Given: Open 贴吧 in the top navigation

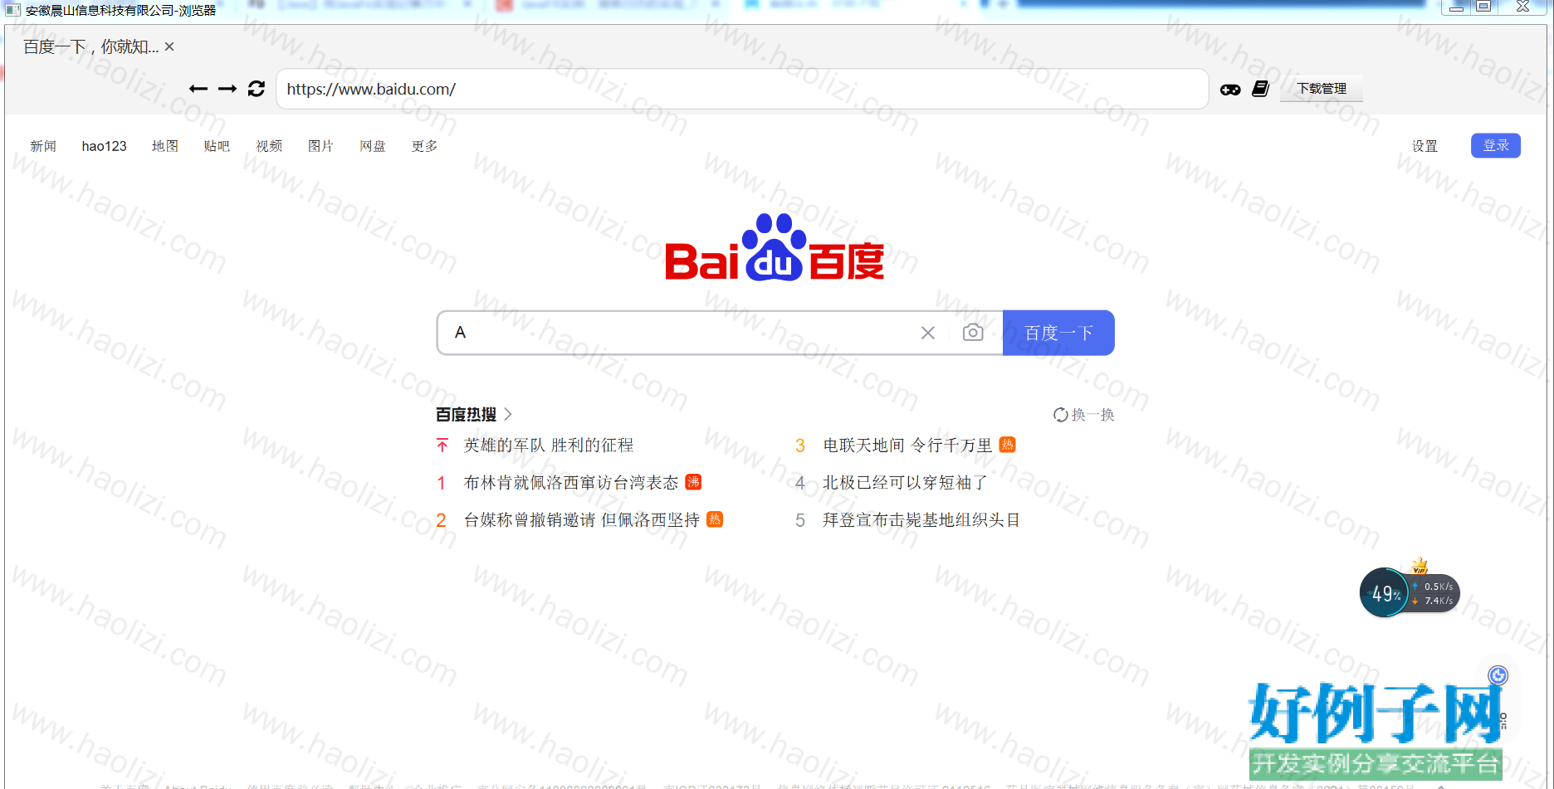Looking at the screenshot, I should [x=217, y=146].
